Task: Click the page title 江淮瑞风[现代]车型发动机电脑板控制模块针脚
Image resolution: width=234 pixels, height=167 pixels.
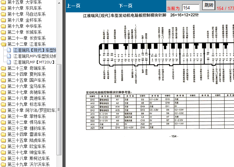Action: click(x=125, y=15)
